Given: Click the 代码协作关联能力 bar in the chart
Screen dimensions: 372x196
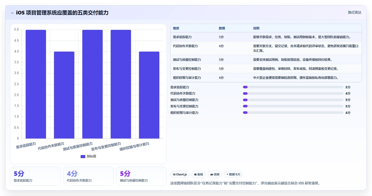Looking at the screenshot, I should click(64, 95).
